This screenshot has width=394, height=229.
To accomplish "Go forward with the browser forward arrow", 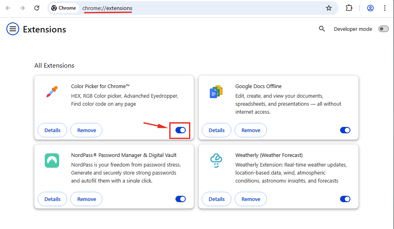I will point(22,8).
